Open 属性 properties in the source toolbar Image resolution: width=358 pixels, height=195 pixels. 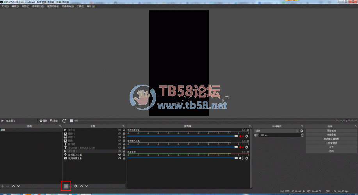point(43,121)
